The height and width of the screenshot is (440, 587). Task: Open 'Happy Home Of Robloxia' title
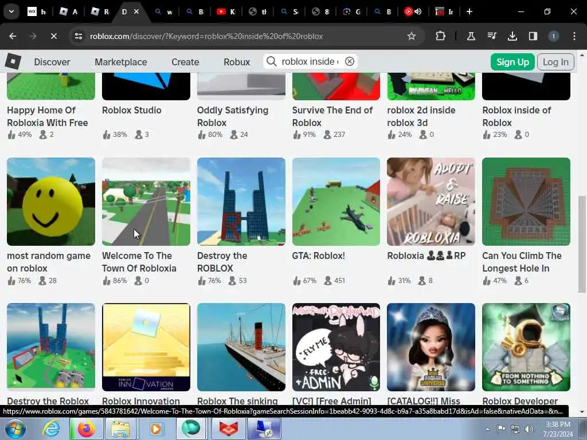coord(47,116)
